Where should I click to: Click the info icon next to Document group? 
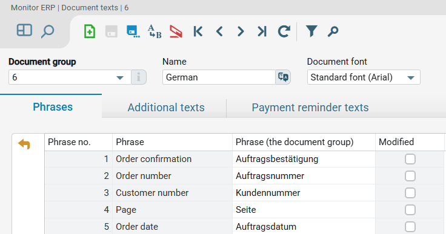(139, 77)
